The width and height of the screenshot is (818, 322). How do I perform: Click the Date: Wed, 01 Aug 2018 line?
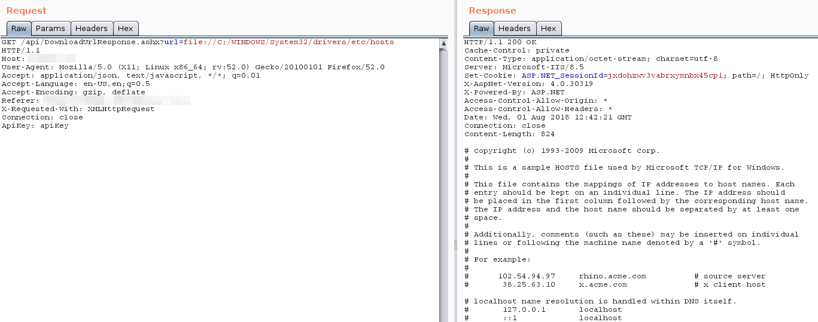click(548, 118)
